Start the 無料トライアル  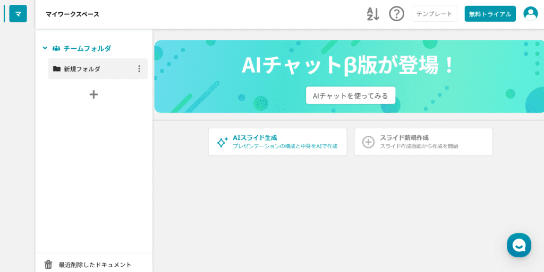(x=490, y=14)
